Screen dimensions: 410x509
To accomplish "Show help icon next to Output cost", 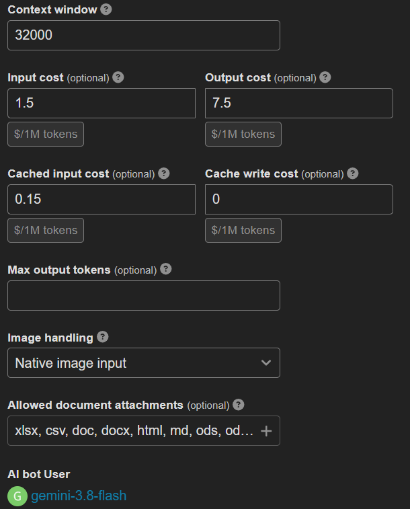I will pyautogui.click(x=325, y=77).
